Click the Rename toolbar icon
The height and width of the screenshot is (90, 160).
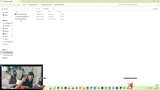point(24,9)
